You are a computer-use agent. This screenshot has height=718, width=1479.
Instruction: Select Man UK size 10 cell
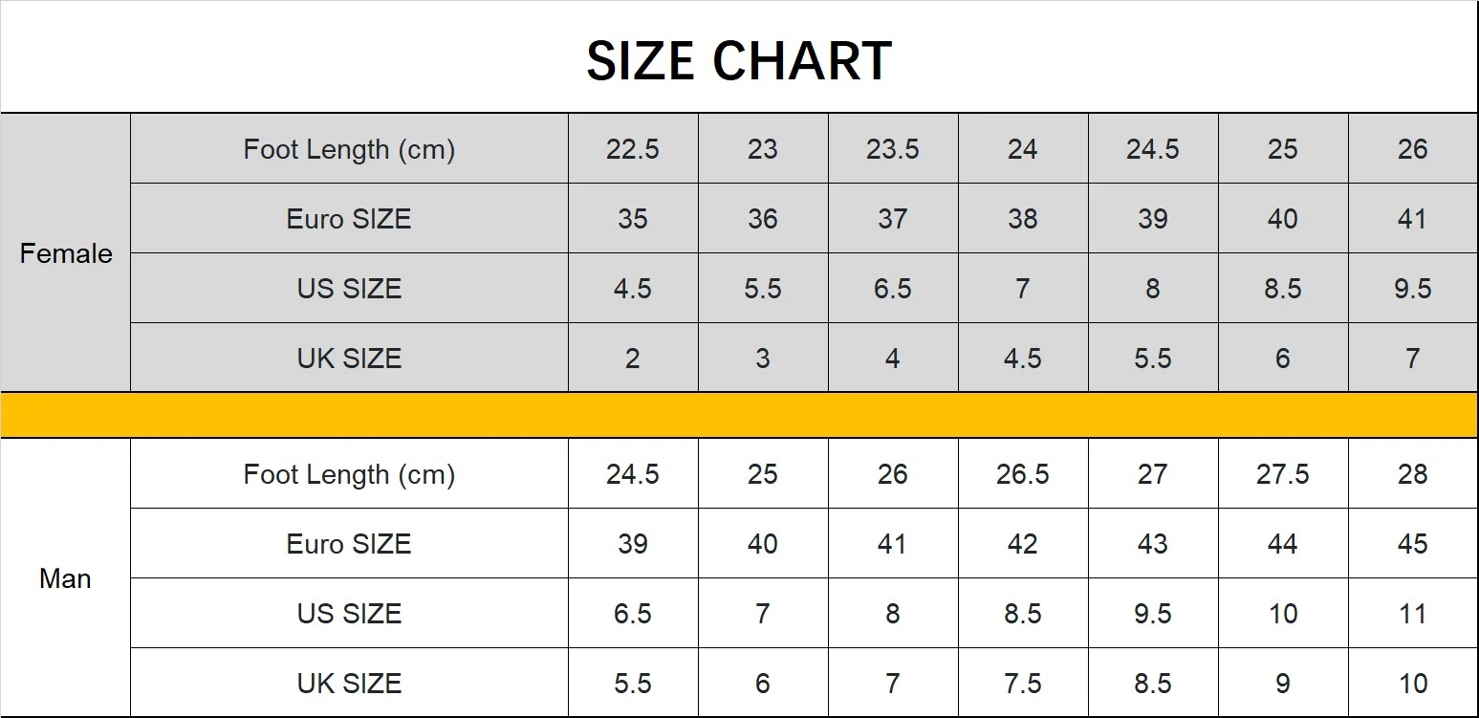pyautogui.click(x=1412, y=684)
